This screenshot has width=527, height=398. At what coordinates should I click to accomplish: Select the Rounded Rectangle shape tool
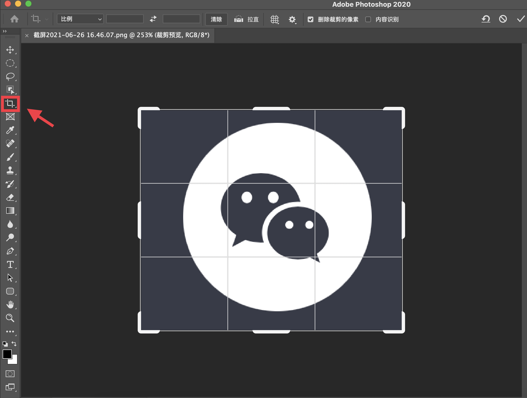pyautogui.click(x=10, y=291)
